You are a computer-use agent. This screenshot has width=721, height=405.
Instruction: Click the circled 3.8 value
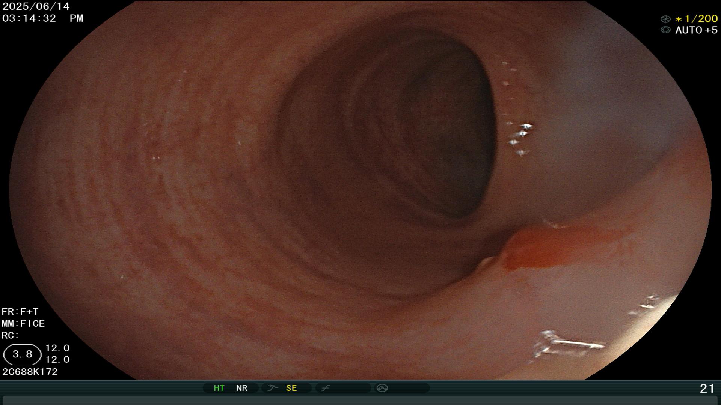pyautogui.click(x=22, y=354)
